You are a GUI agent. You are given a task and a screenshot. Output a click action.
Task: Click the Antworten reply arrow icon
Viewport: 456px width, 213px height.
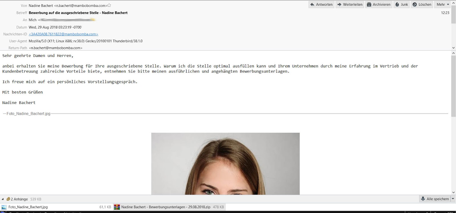click(312, 5)
